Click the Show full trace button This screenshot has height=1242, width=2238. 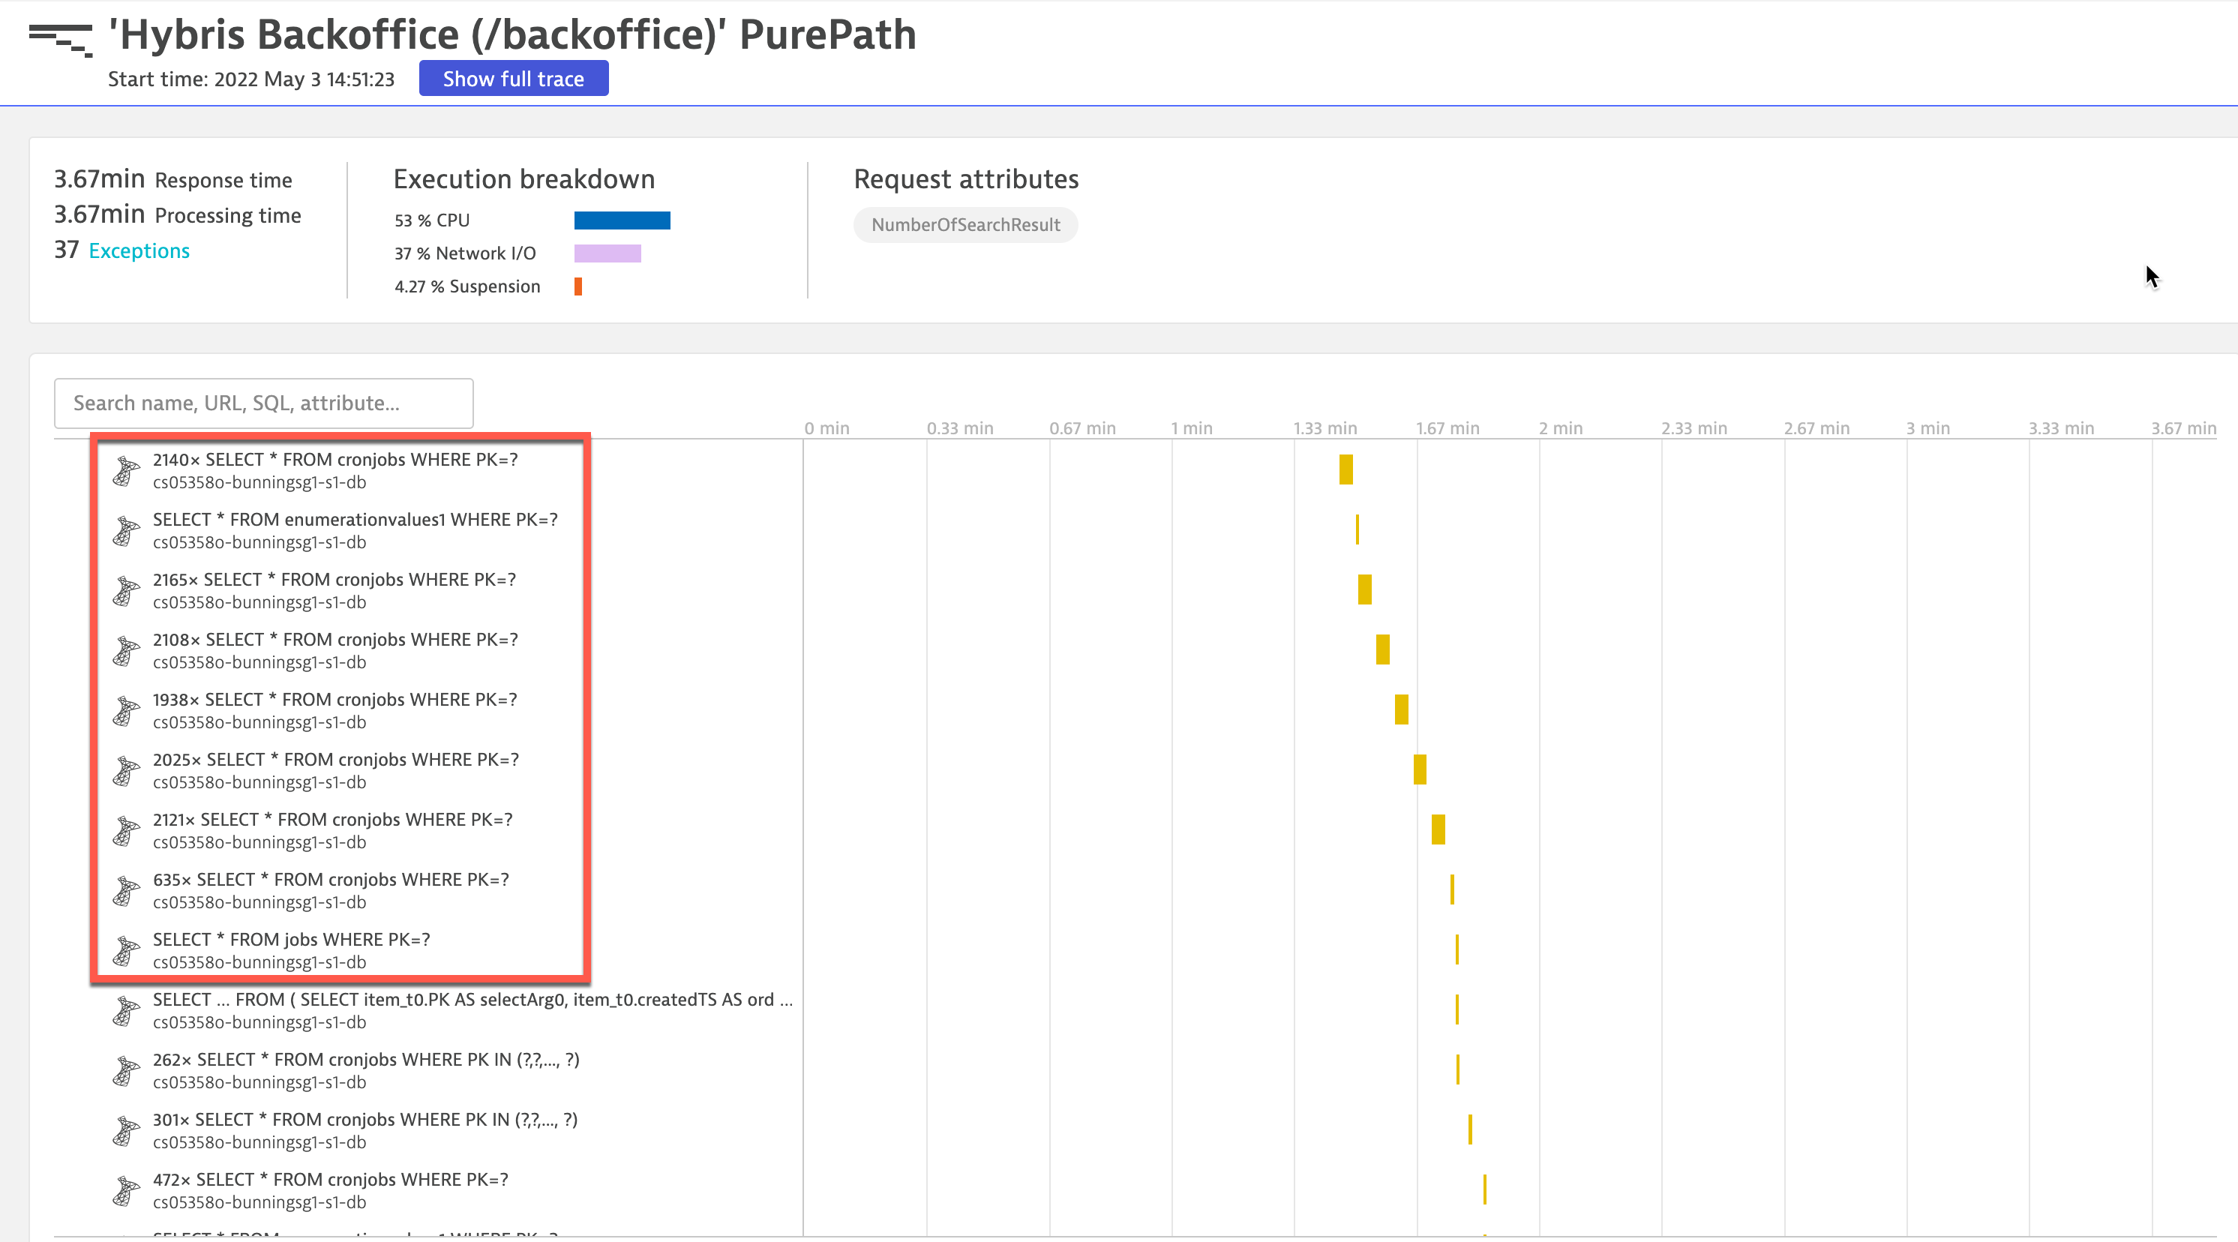(514, 78)
